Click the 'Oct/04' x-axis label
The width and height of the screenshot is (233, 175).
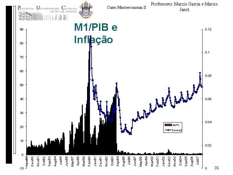pyautogui.click(x=180, y=161)
